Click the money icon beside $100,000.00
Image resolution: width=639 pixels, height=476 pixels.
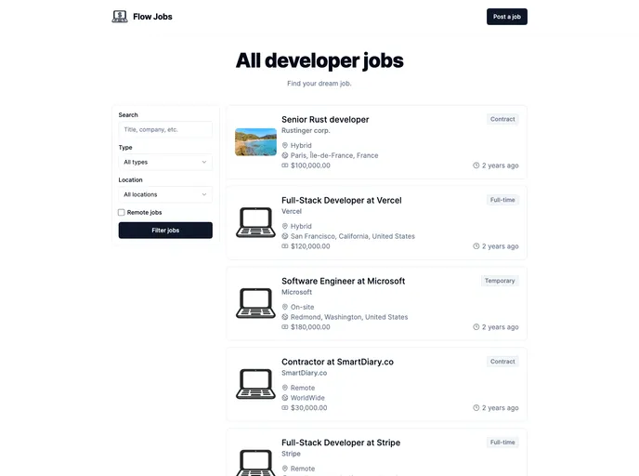(x=285, y=165)
